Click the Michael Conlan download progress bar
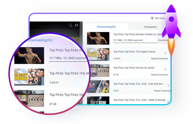Viewport: 193px width, 124px height. click(x=140, y=43)
